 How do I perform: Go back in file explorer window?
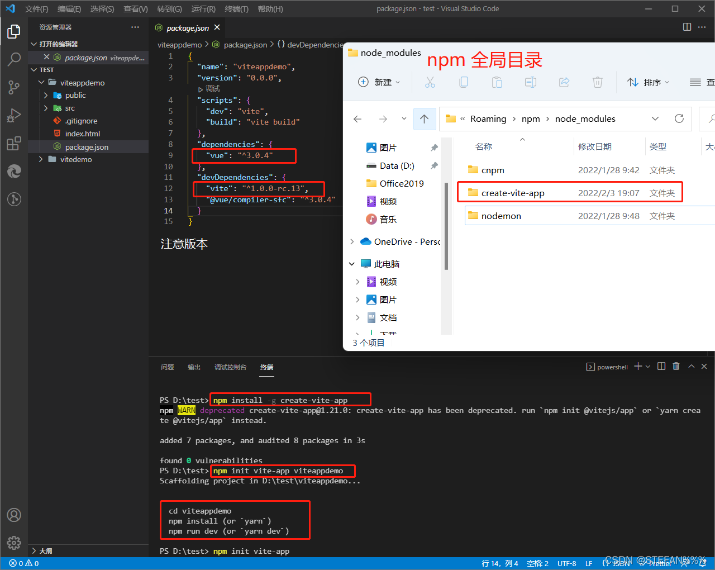357,118
